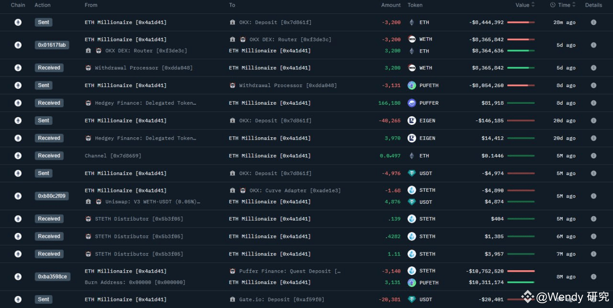
Task: Open the Details info icon on the first row
Action: coord(594,22)
